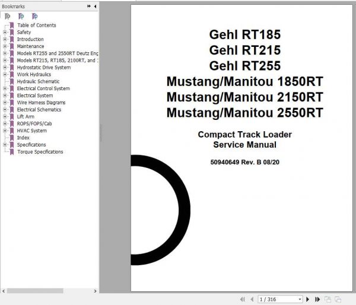Open the Hydraulic Schematic bookmark
The image size is (356, 305).
tap(38, 81)
